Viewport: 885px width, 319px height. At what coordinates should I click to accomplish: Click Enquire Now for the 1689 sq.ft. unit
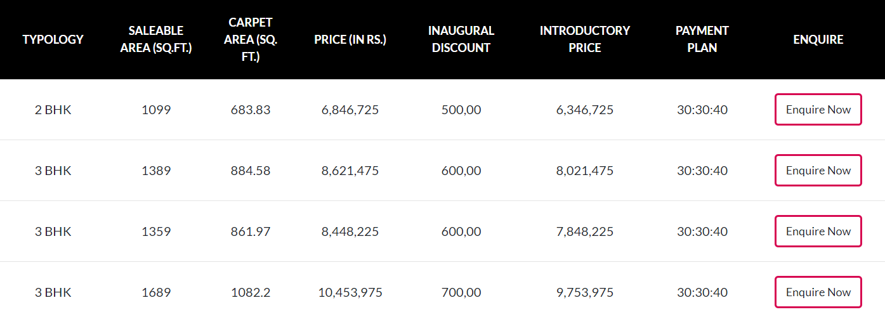[818, 292]
